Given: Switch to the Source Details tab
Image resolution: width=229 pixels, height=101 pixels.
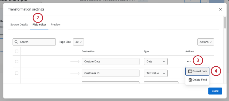Looking at the screenshot, I should click(19, 25).
